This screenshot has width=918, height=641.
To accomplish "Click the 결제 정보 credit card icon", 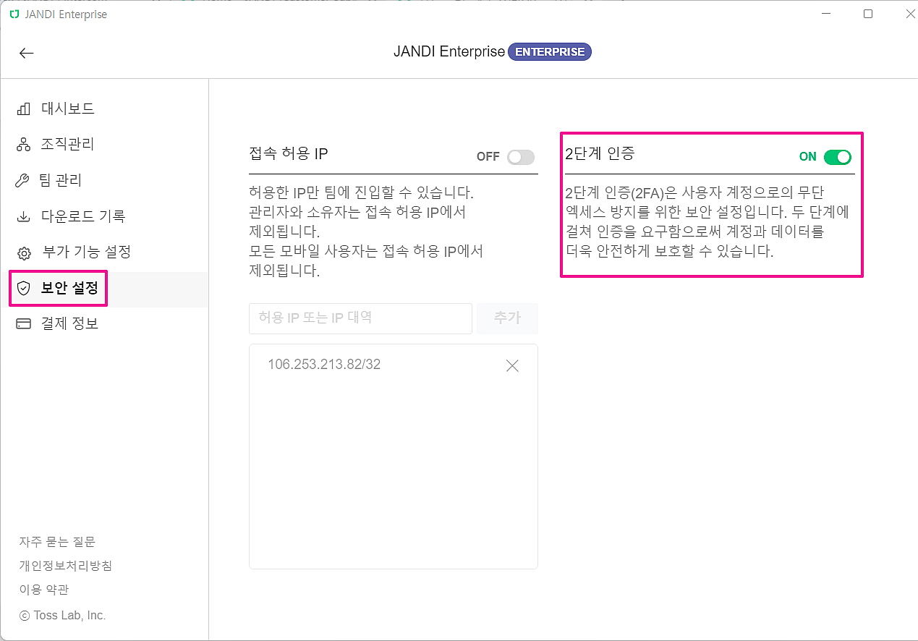I will pos(24,324).
